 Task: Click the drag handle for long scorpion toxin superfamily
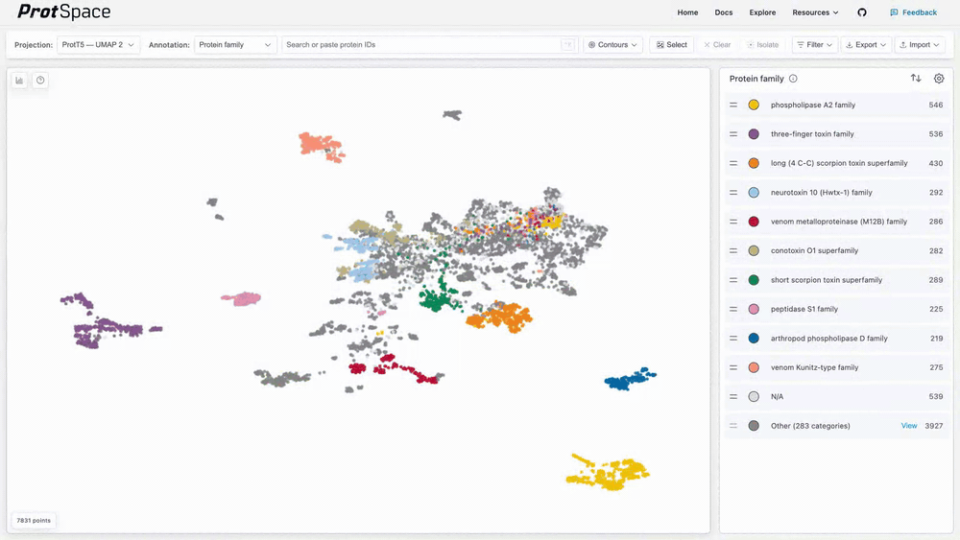coord(733,163)
